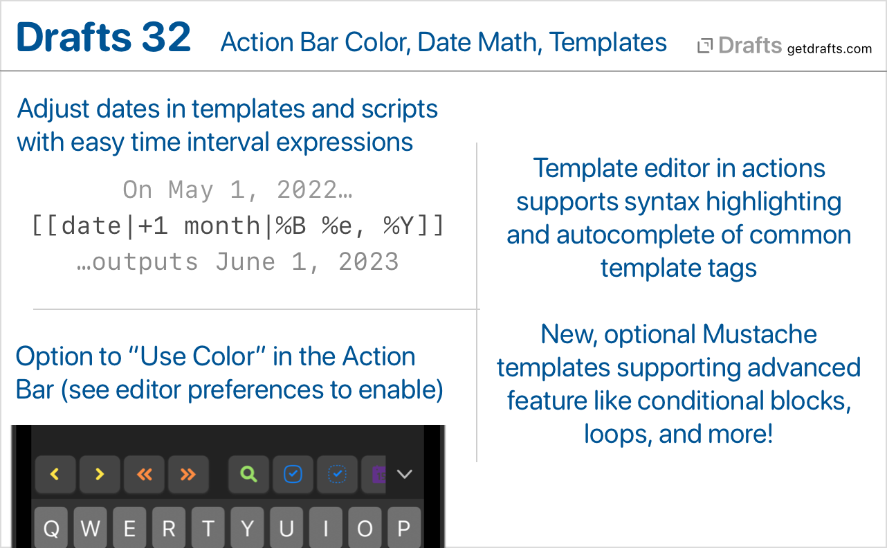This screenshot has height=548, width=887.
Task: Tap the orange double left chevron button
Action: (x=144, y=474)
